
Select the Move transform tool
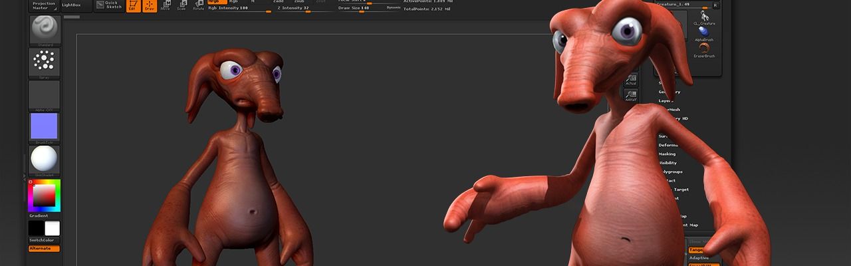pos(165,5)
